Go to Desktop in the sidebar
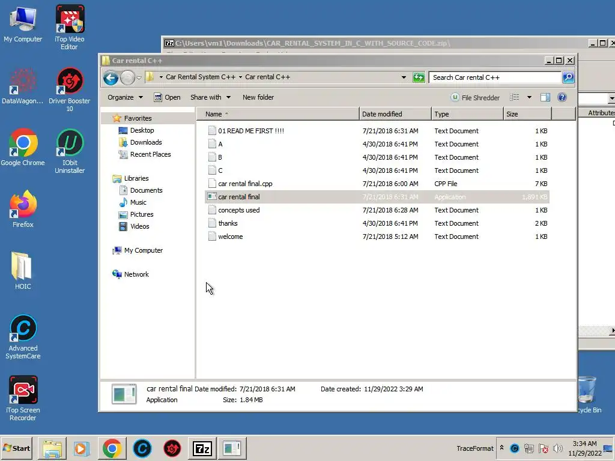The height and width of the screenshot is (461, 615). pyautogui.click(x=142, y=130)
